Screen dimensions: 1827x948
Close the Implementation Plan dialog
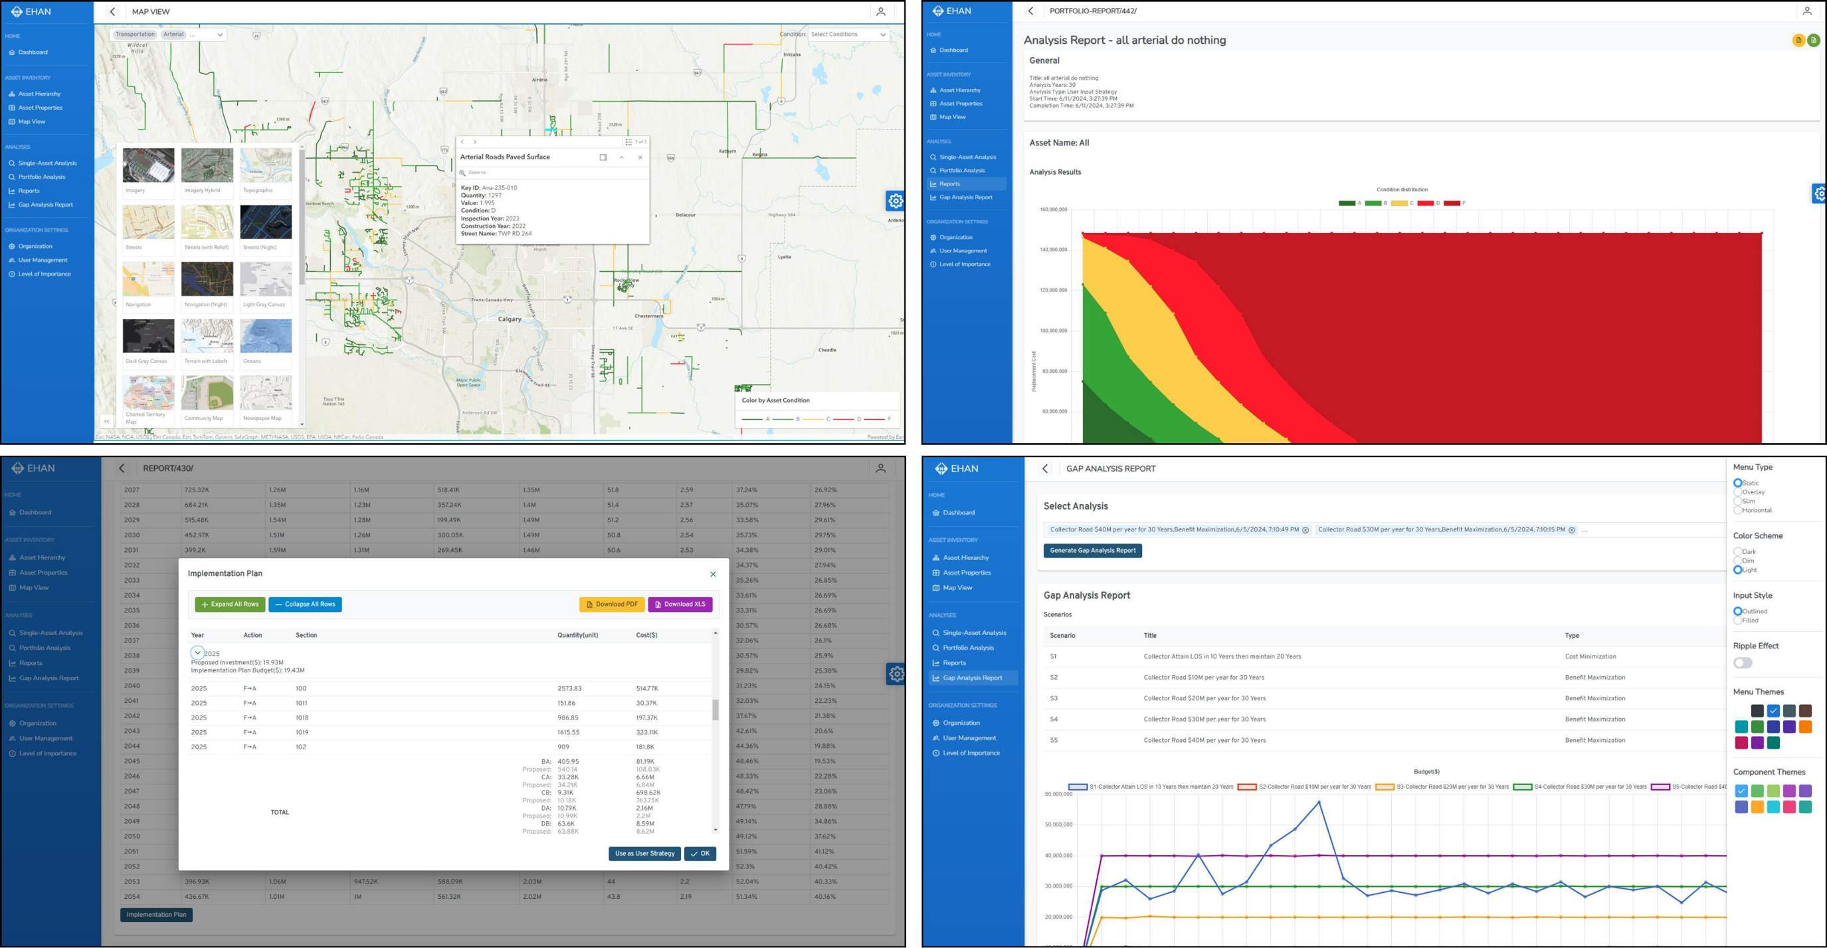pos(713,575)
